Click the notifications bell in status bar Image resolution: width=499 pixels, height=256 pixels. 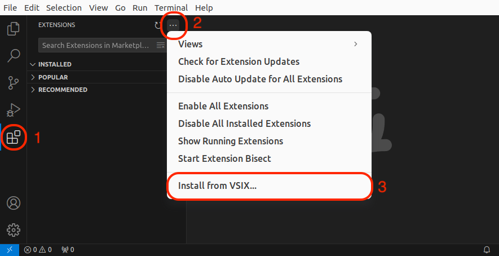487,250
